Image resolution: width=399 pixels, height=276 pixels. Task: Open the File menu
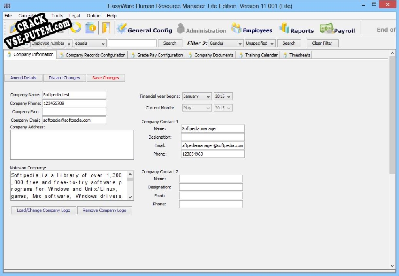click(8, 15)
